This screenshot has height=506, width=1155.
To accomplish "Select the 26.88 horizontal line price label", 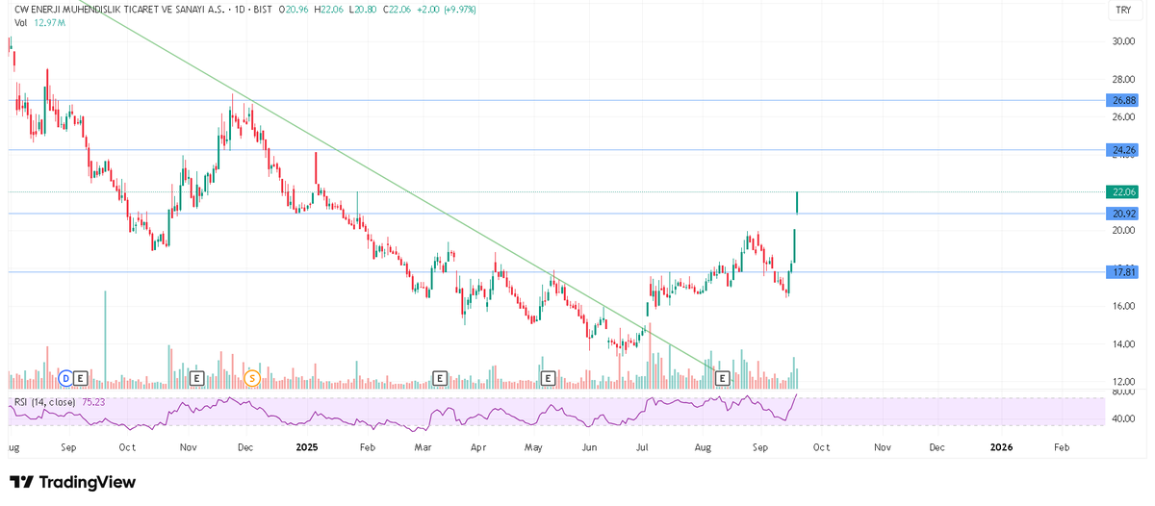I will (x=1124, y=100).
